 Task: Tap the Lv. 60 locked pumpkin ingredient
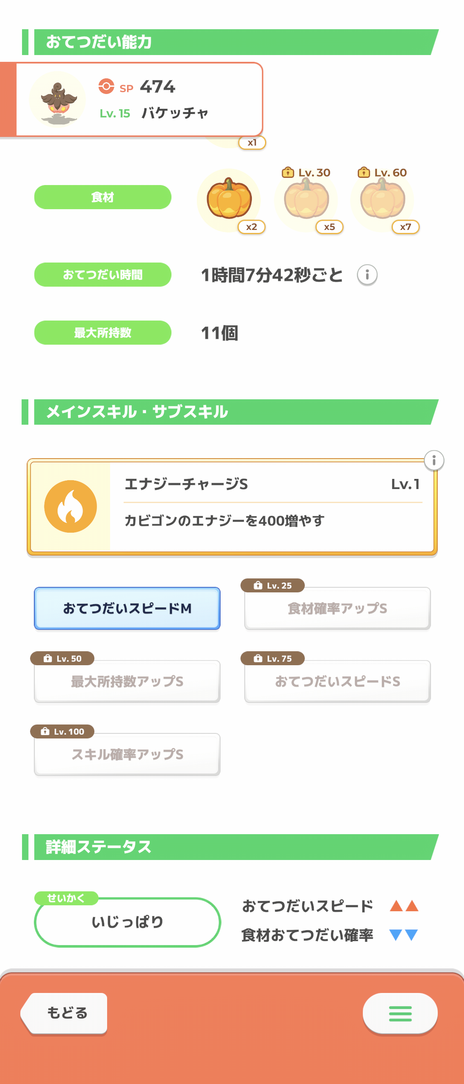tap(383, 200)
